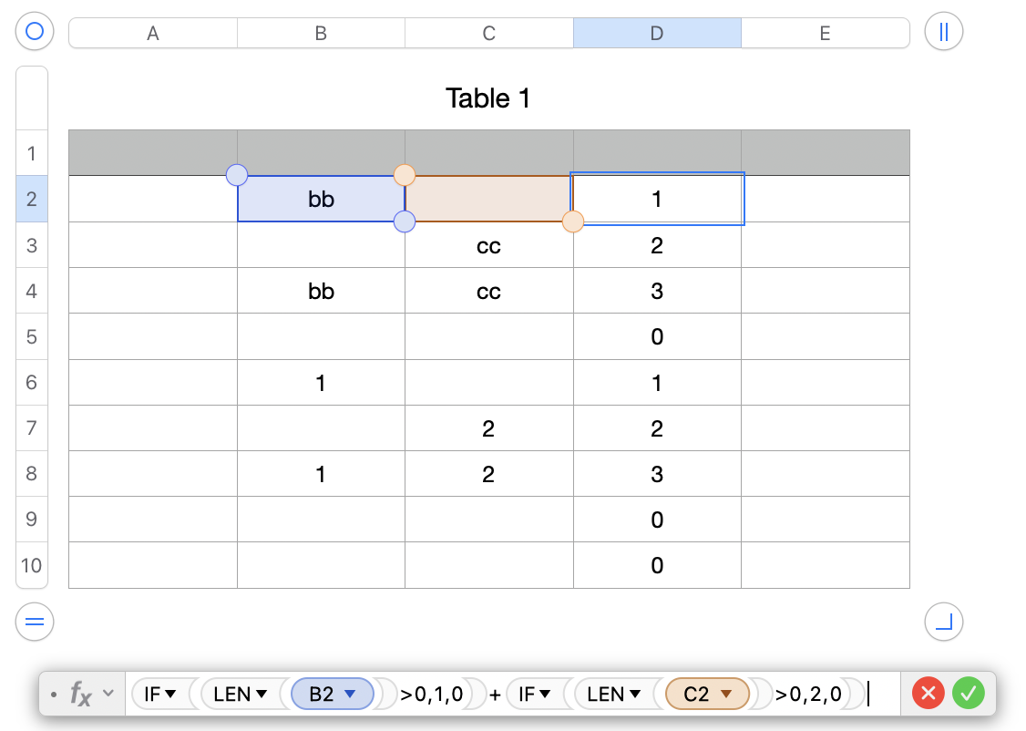This screenshot has width=1026, height=731.
Task: Click the add-column handle at top right
Action: 943,33
